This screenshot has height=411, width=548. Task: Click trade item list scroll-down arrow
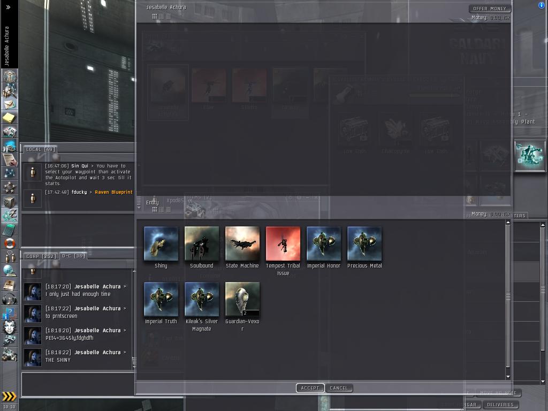pyautogui.click(x=508, y=377)
